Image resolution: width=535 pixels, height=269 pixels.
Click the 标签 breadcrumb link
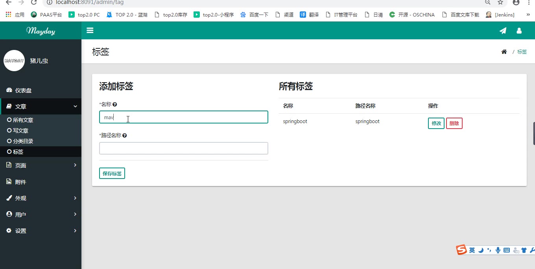522,52
